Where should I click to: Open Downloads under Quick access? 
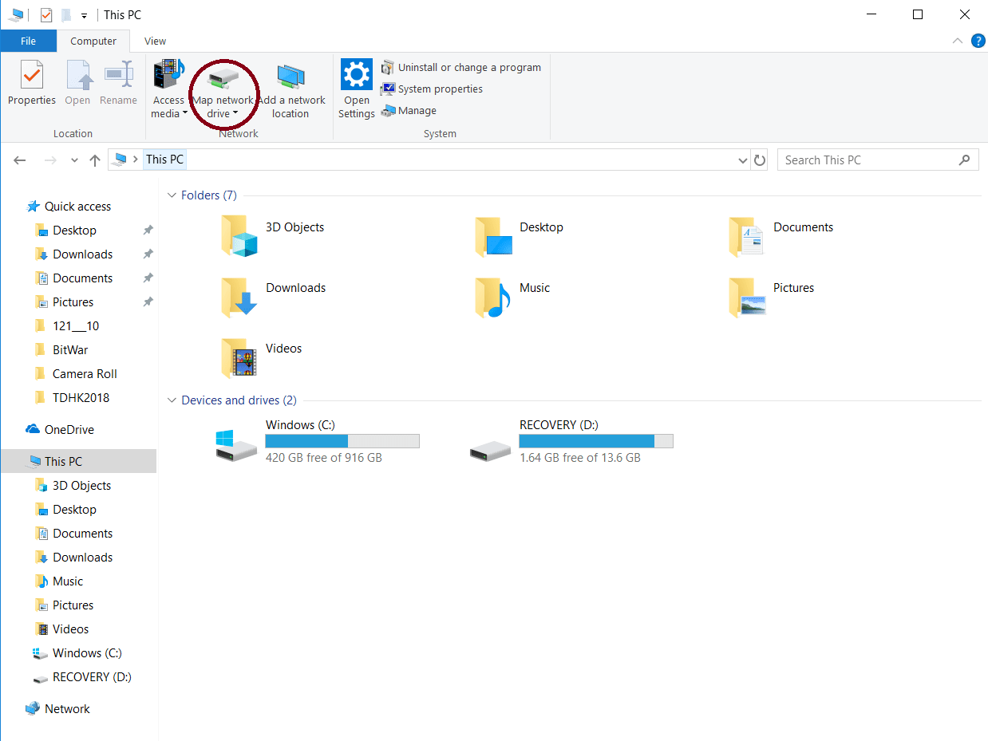pyautogui.click(x=82, y=254)
